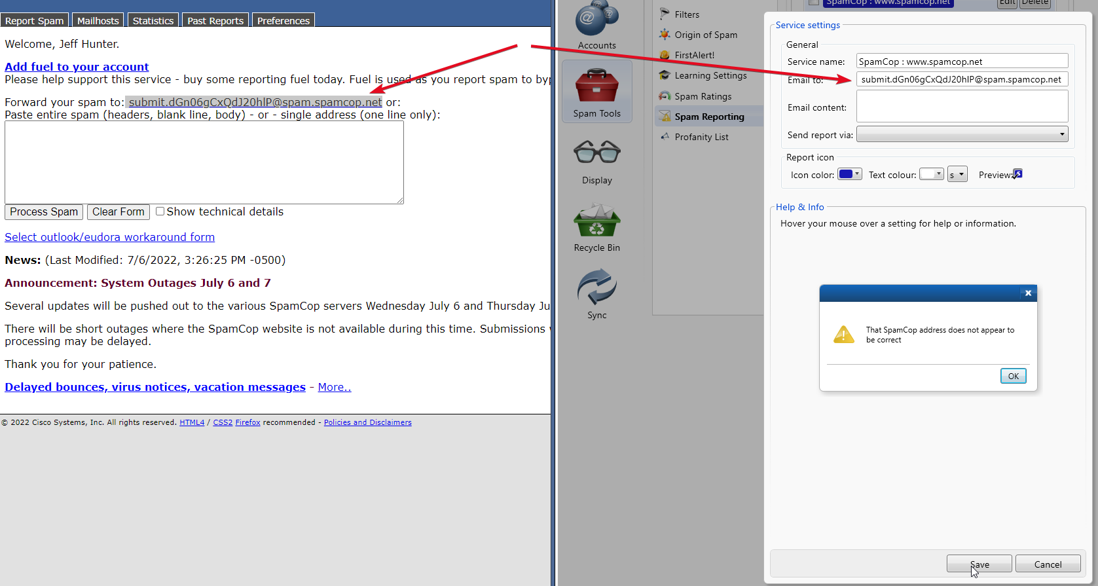Expand the Send report via dropdown
1098x586 pixels.
pos(962,134)
